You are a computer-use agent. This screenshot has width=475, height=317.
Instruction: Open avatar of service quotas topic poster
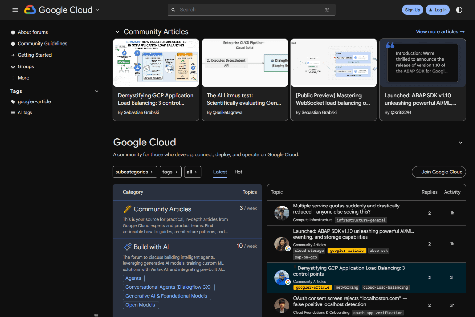281,213
